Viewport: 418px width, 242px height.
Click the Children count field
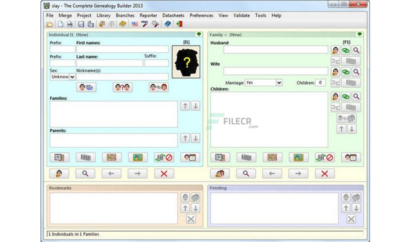[x=320, y=82]
